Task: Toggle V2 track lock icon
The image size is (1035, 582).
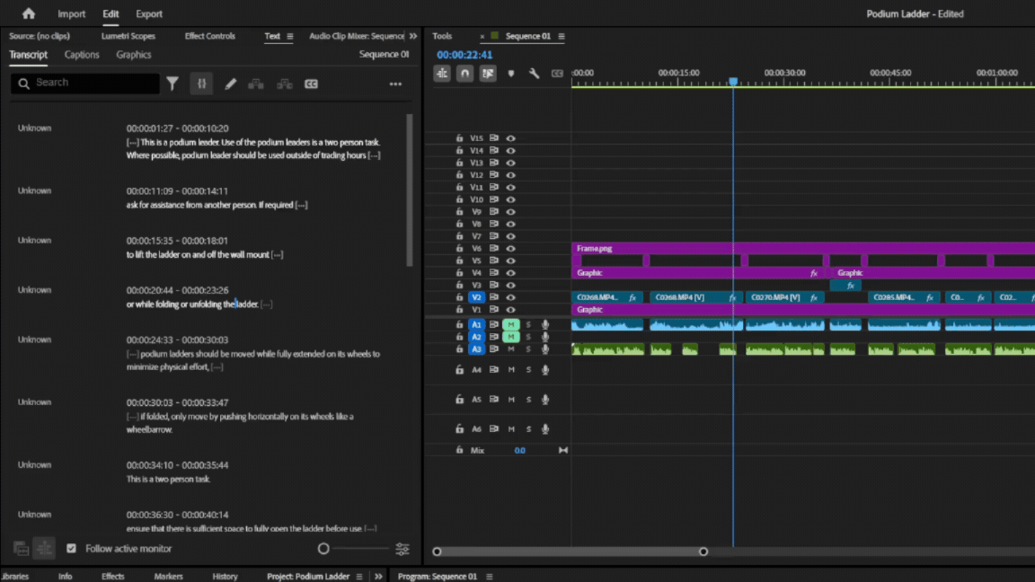Action: [459, 297]
